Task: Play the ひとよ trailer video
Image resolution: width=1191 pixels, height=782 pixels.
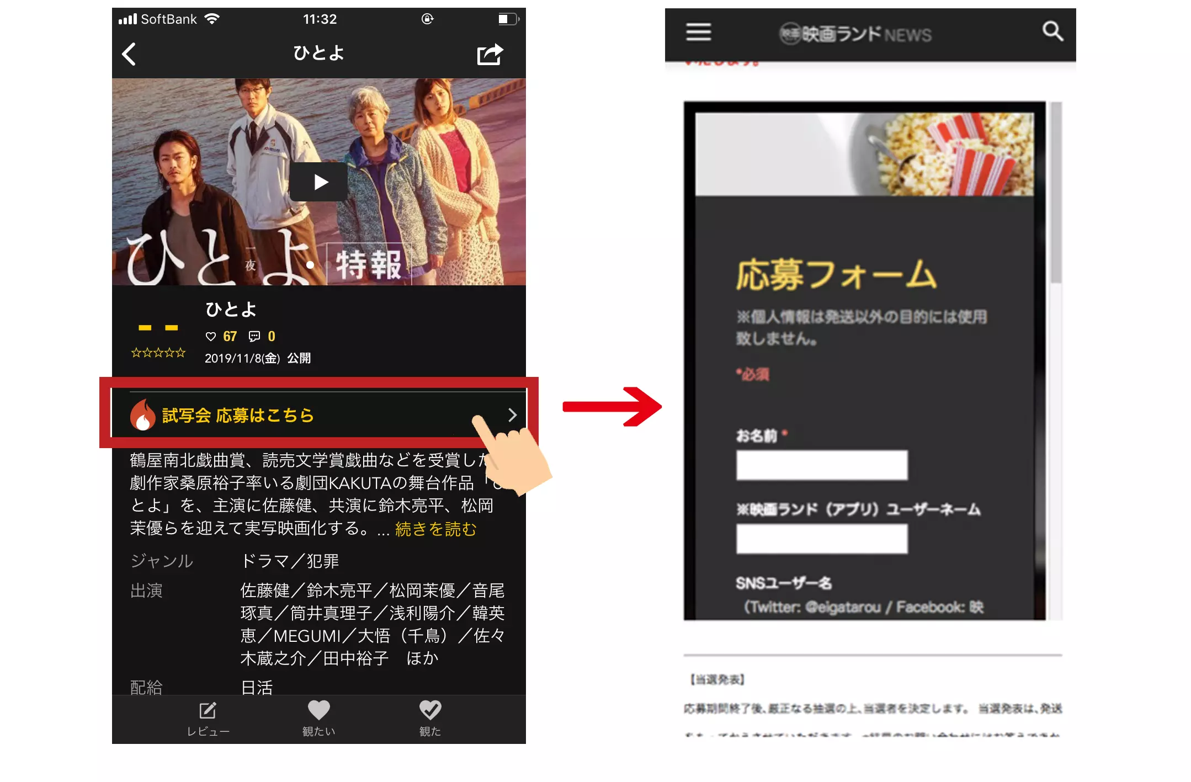Action: 318,182
